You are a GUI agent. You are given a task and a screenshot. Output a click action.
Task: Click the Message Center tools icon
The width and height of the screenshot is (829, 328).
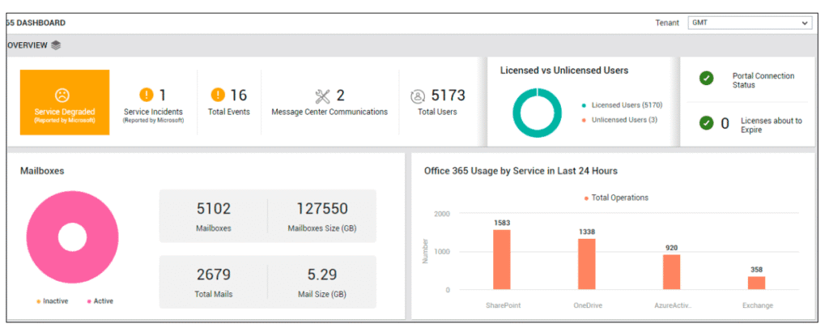pyautogui.click(x=322, y=96)
